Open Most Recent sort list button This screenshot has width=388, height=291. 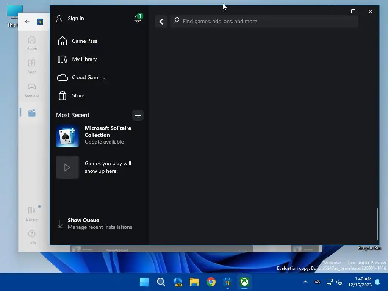point(138,115)
